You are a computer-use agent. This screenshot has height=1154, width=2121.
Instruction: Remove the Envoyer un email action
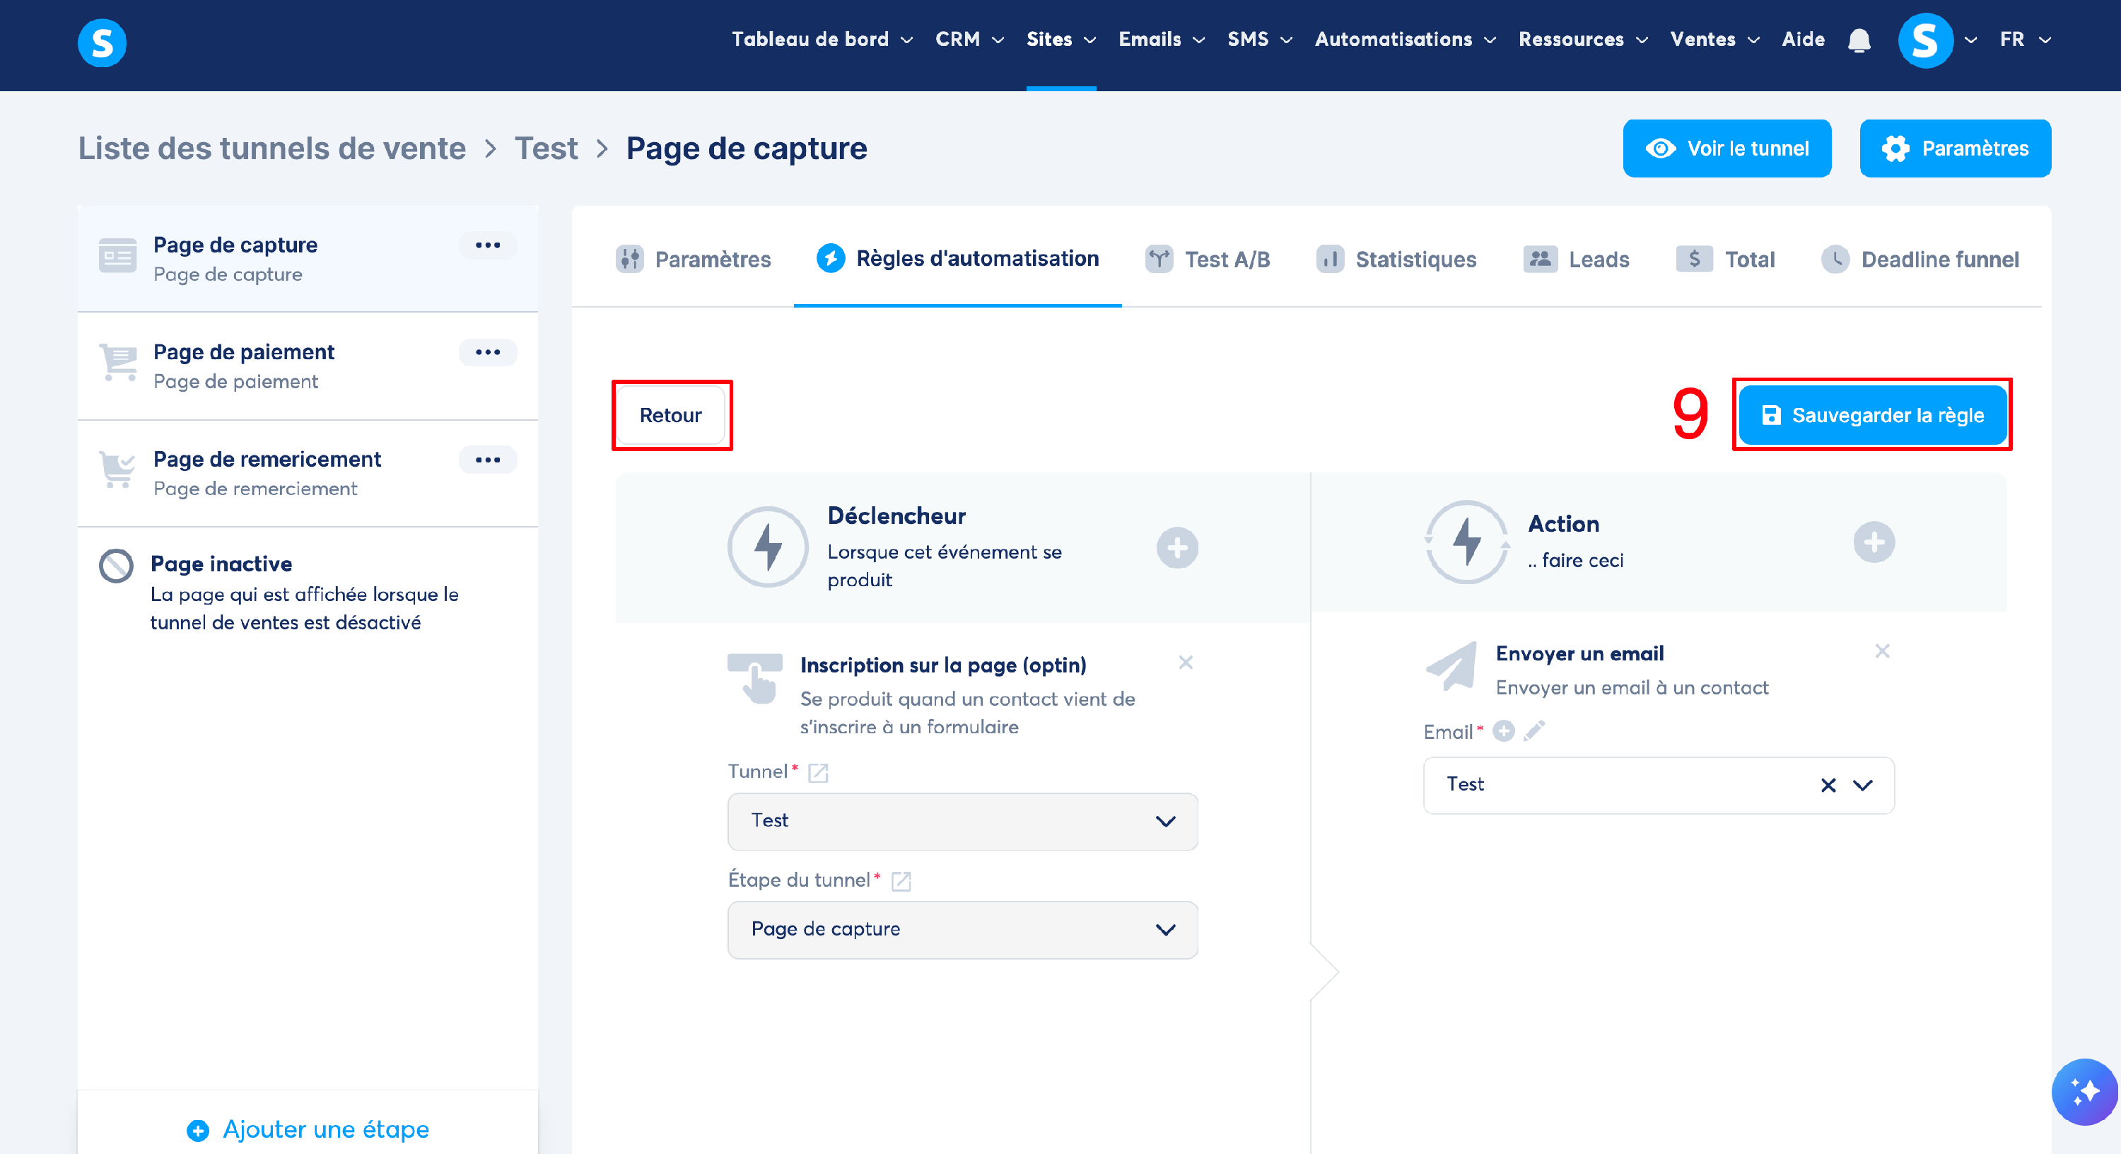(1881, 651)
